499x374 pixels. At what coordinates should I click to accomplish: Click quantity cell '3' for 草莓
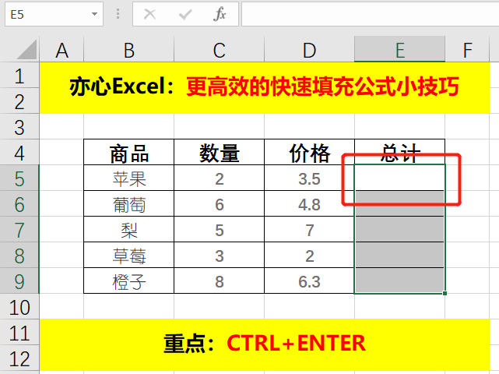point(220,255)
